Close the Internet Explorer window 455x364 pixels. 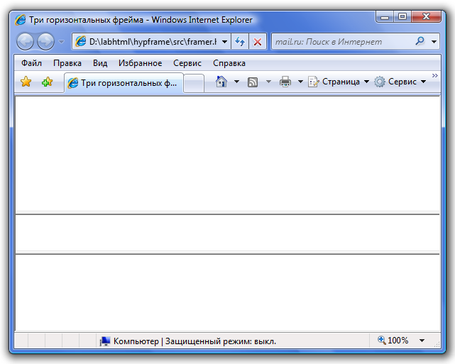click(x=426, y=16)
